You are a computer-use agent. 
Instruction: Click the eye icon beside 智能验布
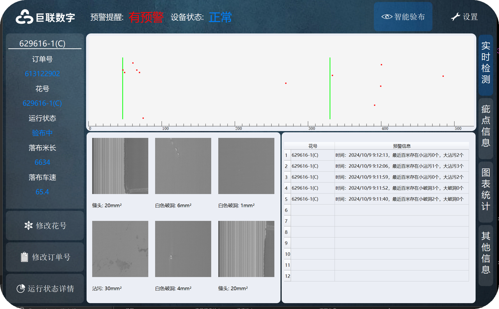387,17
